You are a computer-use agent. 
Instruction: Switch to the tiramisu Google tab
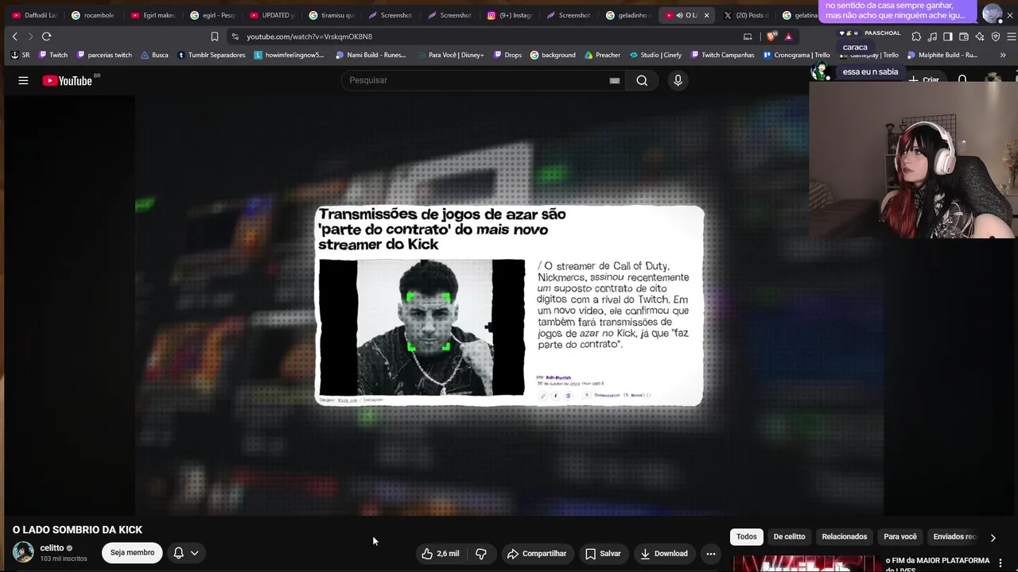point(332,15)
